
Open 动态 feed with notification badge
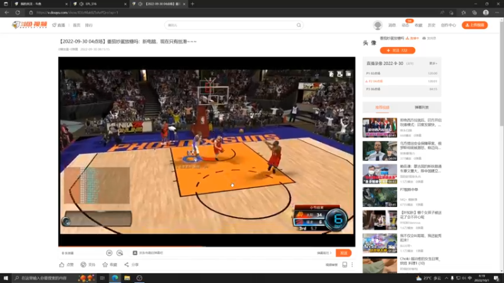[x=405, y=25]
